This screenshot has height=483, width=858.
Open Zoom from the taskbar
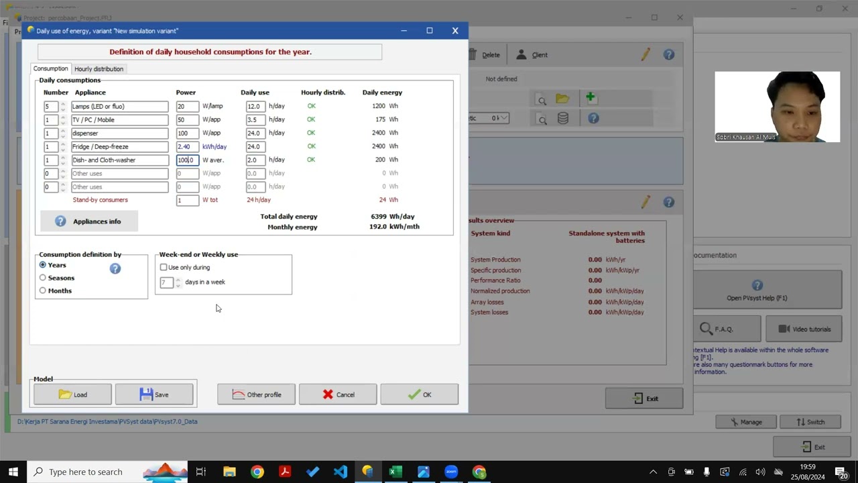coord(450,472)
